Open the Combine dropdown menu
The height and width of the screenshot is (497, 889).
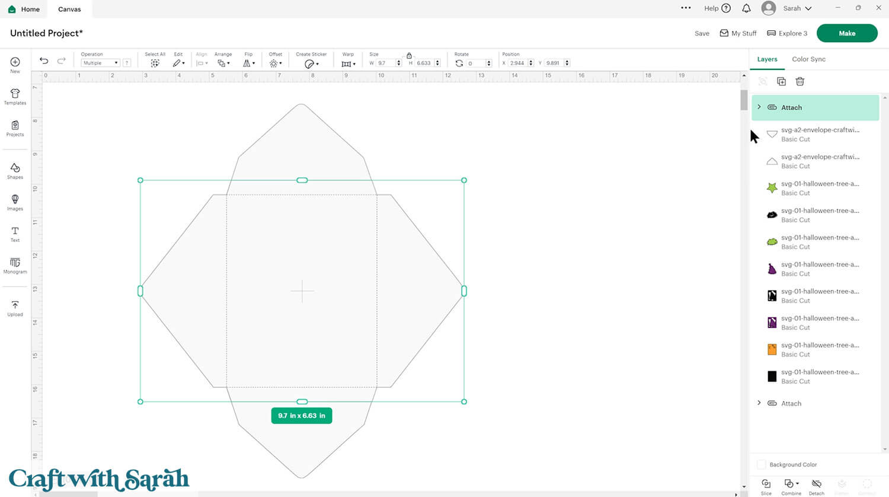791,486
